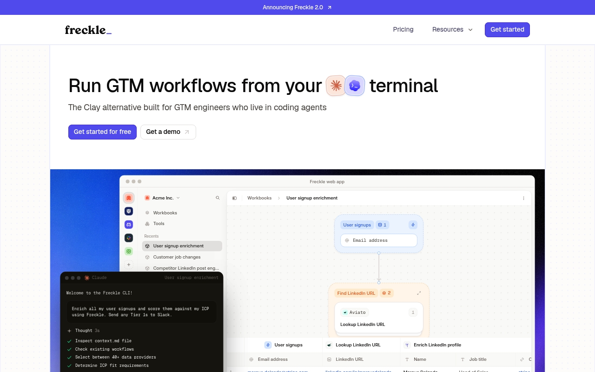The width and height of the screenshot is (595, 372).
Task: Click User signup enrichment breadcrumb title
Action: pyautogui.click(x=312, y=198)
